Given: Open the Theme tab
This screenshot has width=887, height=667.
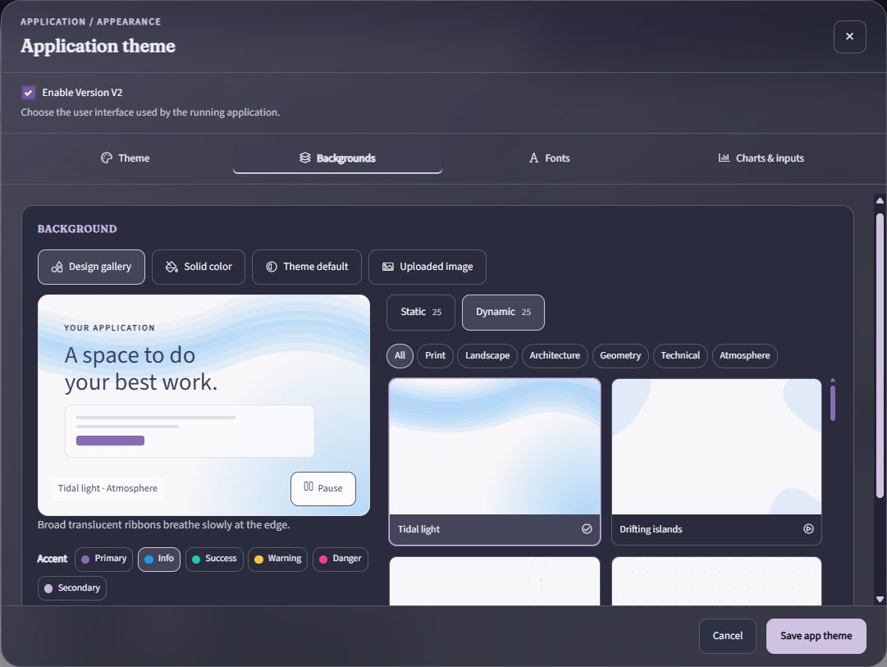Looking at the screenshot, I should coord(125,158).
